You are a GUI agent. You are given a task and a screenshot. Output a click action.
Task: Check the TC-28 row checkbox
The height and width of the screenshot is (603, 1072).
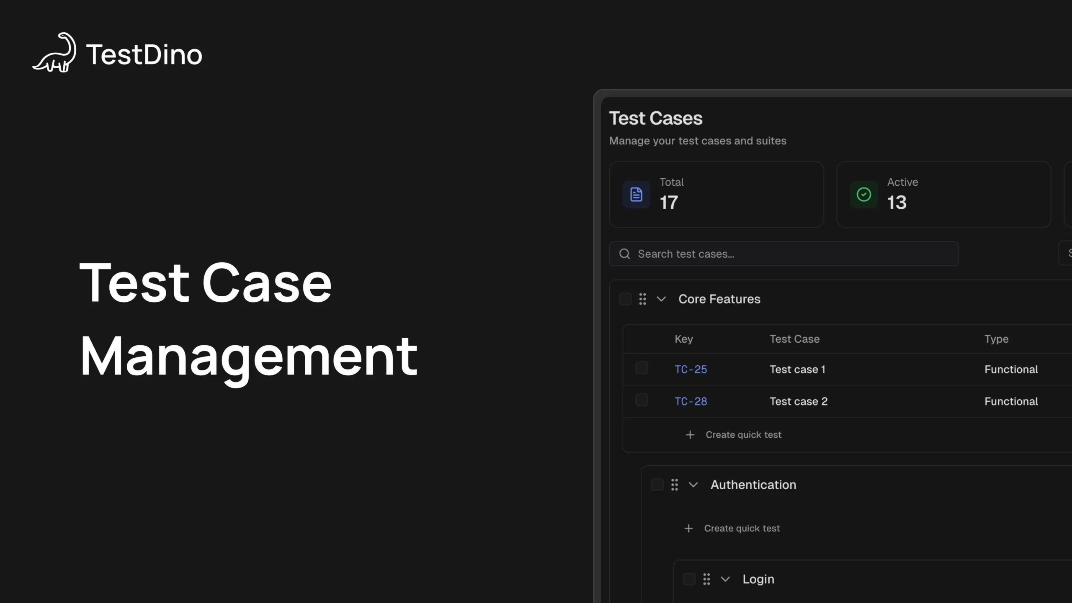tap(642, 400)
